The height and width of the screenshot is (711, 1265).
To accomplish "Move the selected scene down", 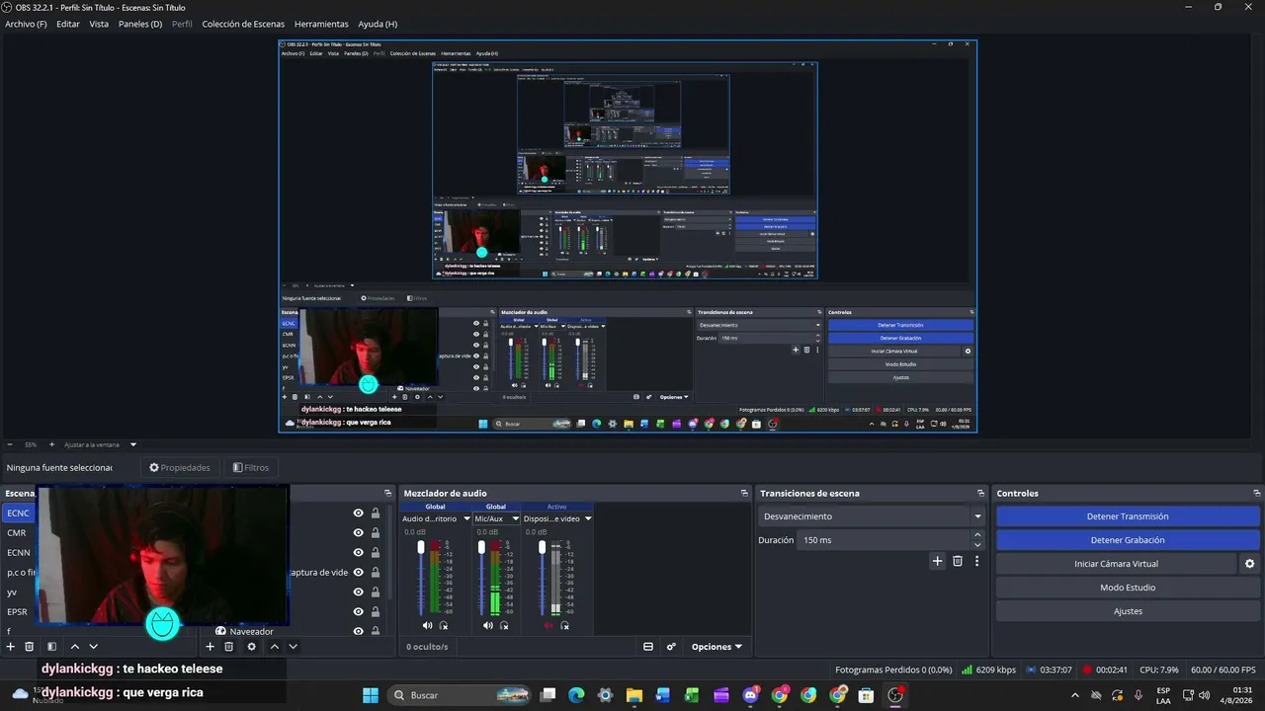I will (x=93, y=647).
